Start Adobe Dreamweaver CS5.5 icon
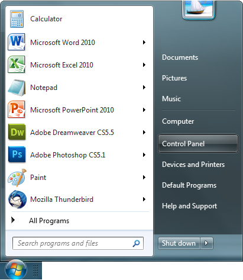The width and height of the screenshot is (243, 280). click(x=17, y=132)
